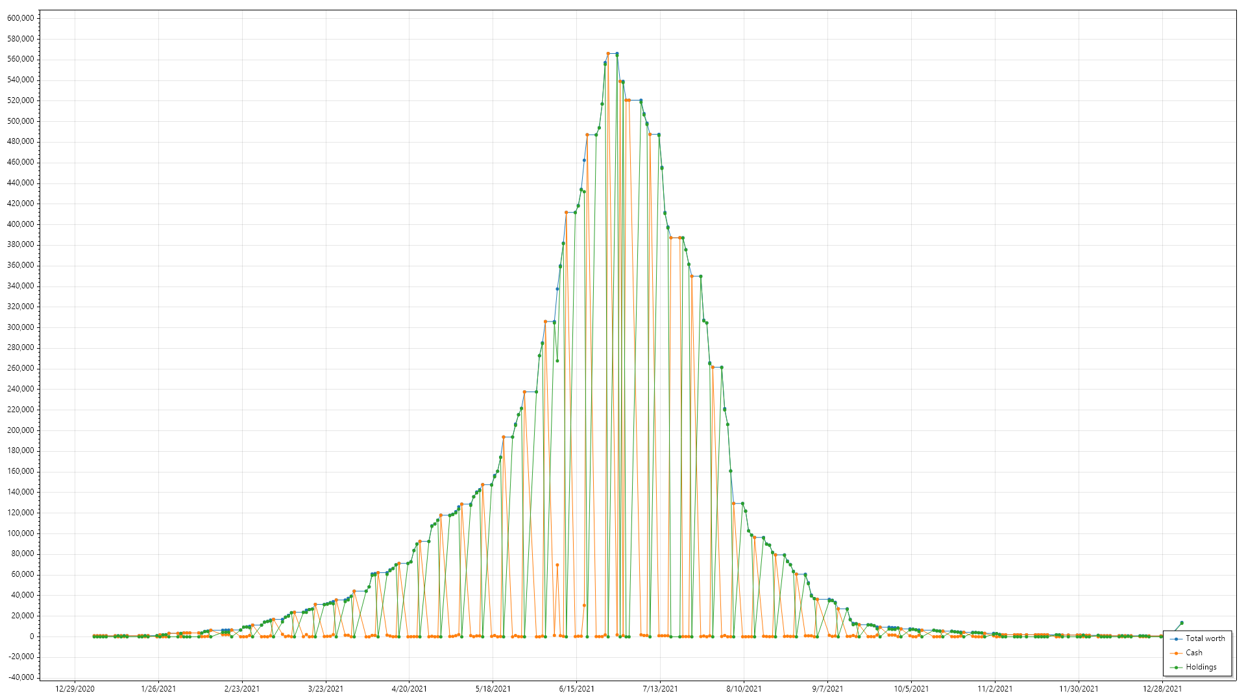Viewport: 1246px width, 700px height.
Task: Click the -40,000 value axis label
Action: pyautogui.click(x=21, y=677)
